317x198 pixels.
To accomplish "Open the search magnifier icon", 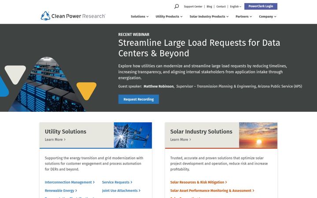I will 177,6.
